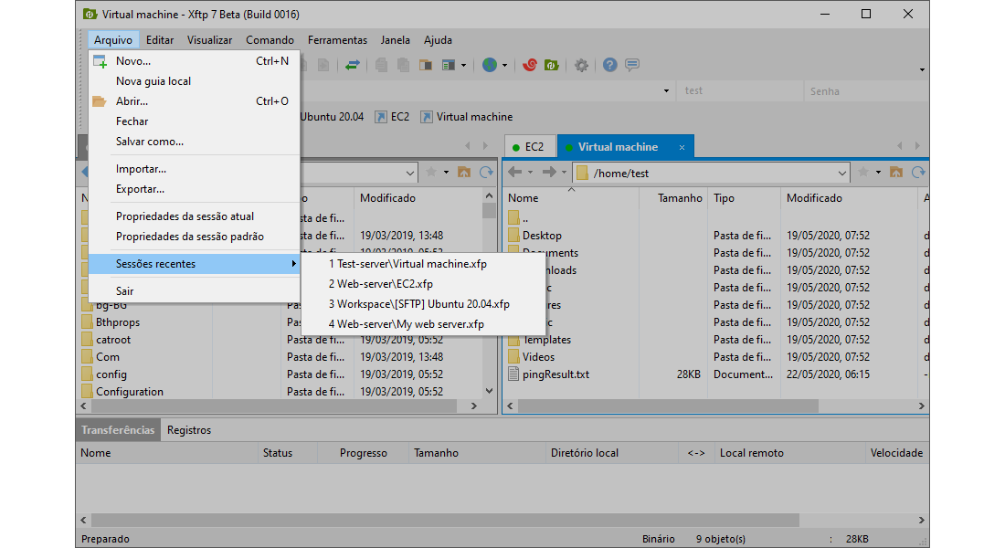Open recent session Web-server\My web server.xfp
Screen dimensions: 1005x548
(x=423, y=324)
